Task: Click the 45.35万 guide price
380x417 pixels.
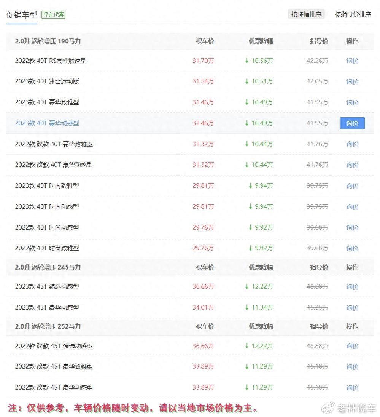Action: pyautogui.click(x=317, y=307)
